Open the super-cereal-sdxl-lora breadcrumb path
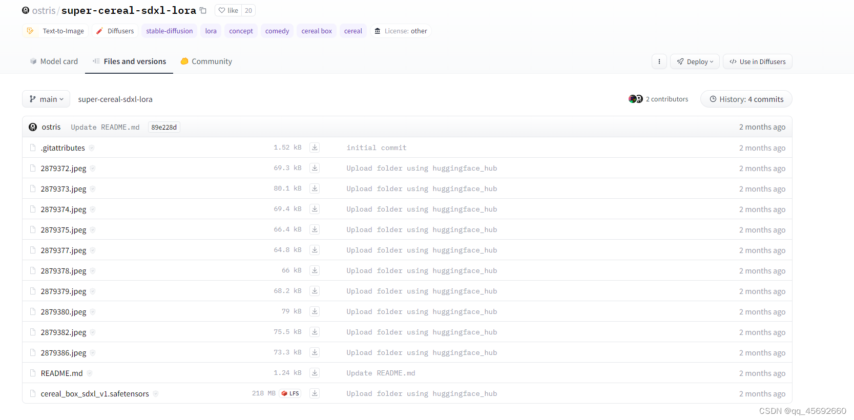Viewport: 854px width, 420px height. 115,99
